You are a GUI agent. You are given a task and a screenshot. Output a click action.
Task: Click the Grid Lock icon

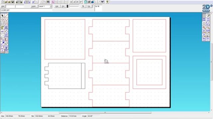point(204,20)
